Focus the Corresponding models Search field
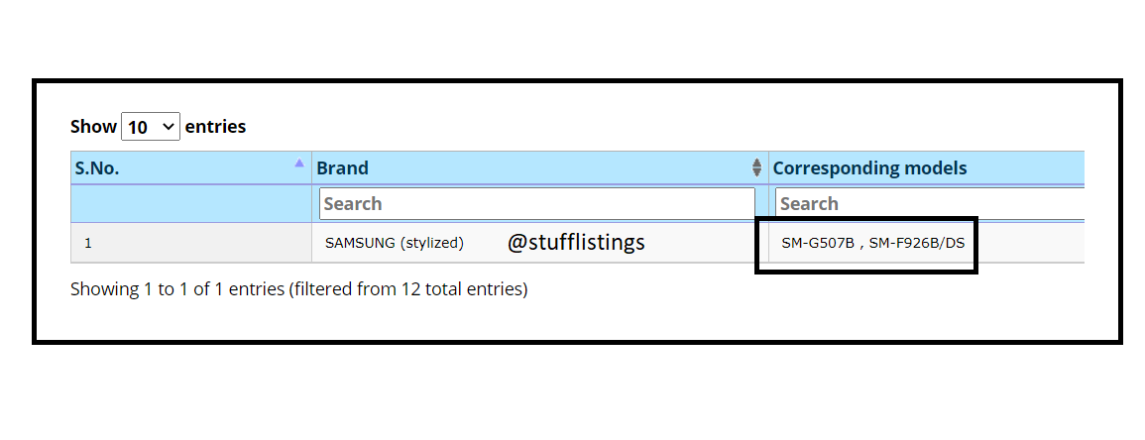The image size is (1145, 440). click(930, 203)
